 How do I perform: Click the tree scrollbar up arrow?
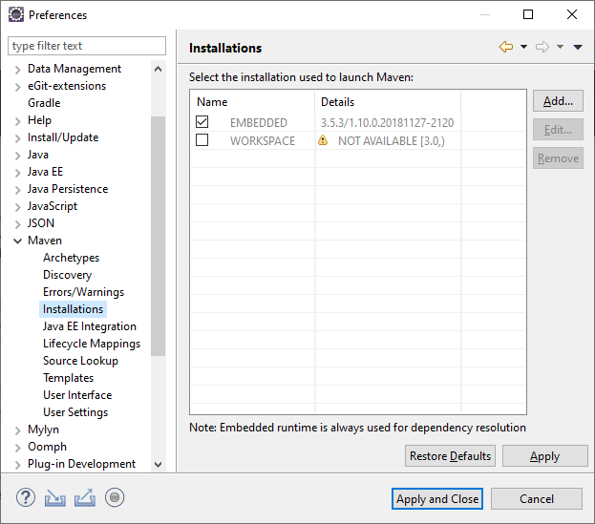(159, 69)
